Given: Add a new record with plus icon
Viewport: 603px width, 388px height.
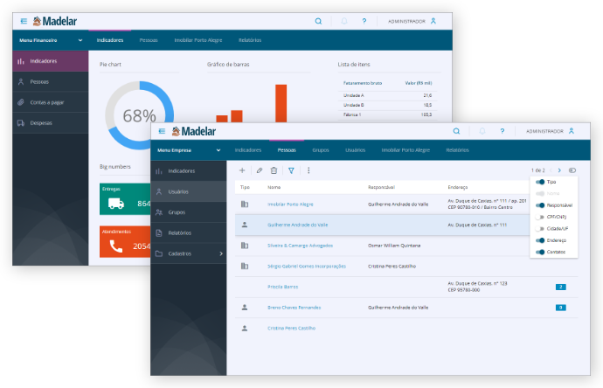Looking at the screenshot, I should pos(242,170).
